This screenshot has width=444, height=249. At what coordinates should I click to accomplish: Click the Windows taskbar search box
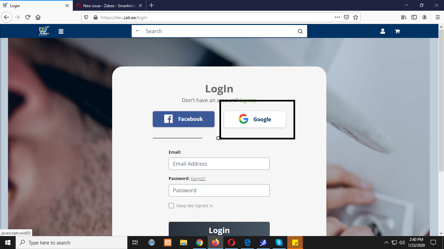(x=71, y=243)
